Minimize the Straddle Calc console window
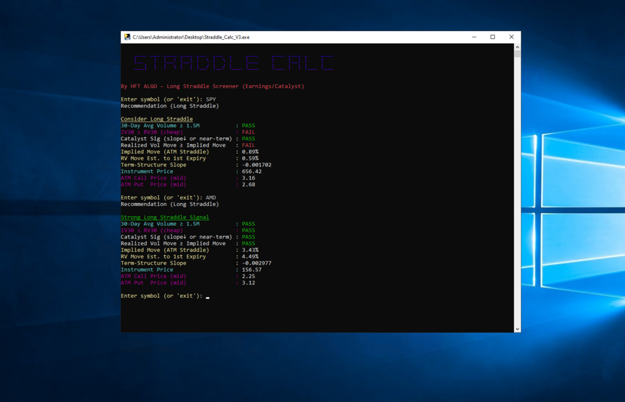Screen dimensions: 625x402 [474, 37]
